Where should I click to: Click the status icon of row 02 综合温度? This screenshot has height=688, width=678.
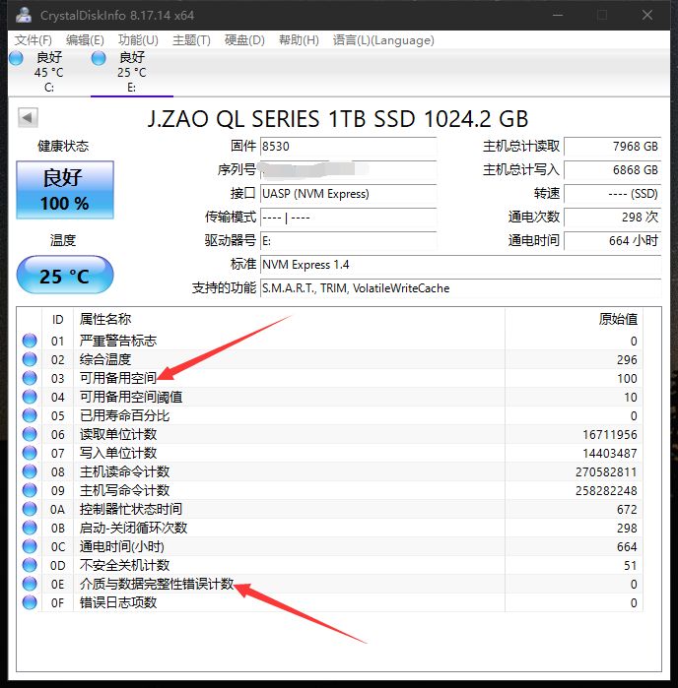click(x=30, y=359)
